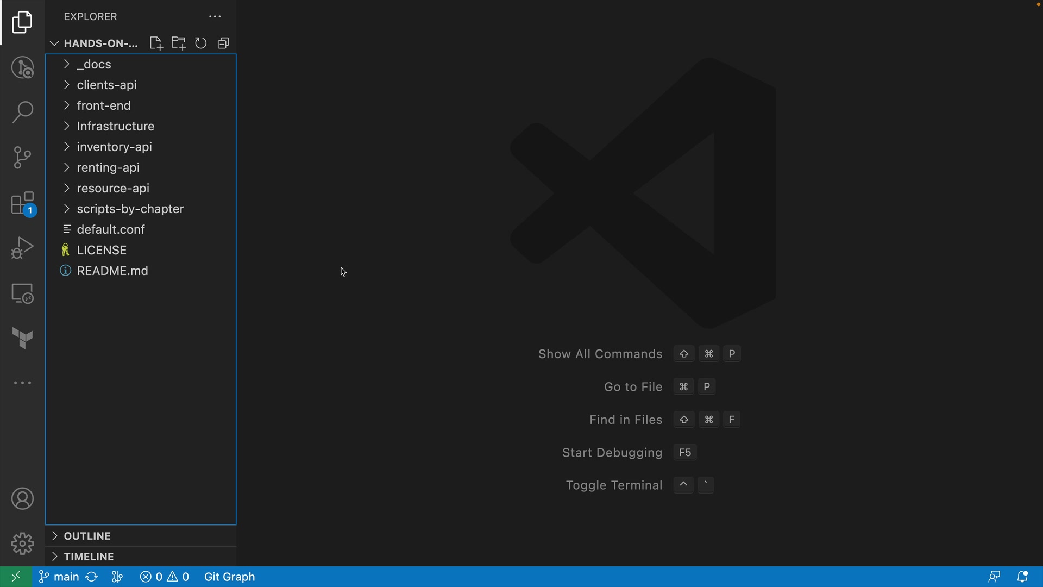Expand the OUTLINE section
The width and height of the screenshot is (1043, 587).
click(87, 536)
